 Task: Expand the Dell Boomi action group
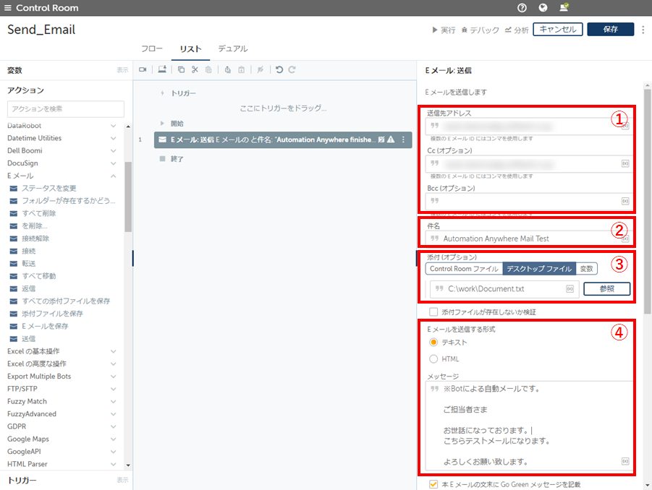pyautogui.click(x=113, y=151)
